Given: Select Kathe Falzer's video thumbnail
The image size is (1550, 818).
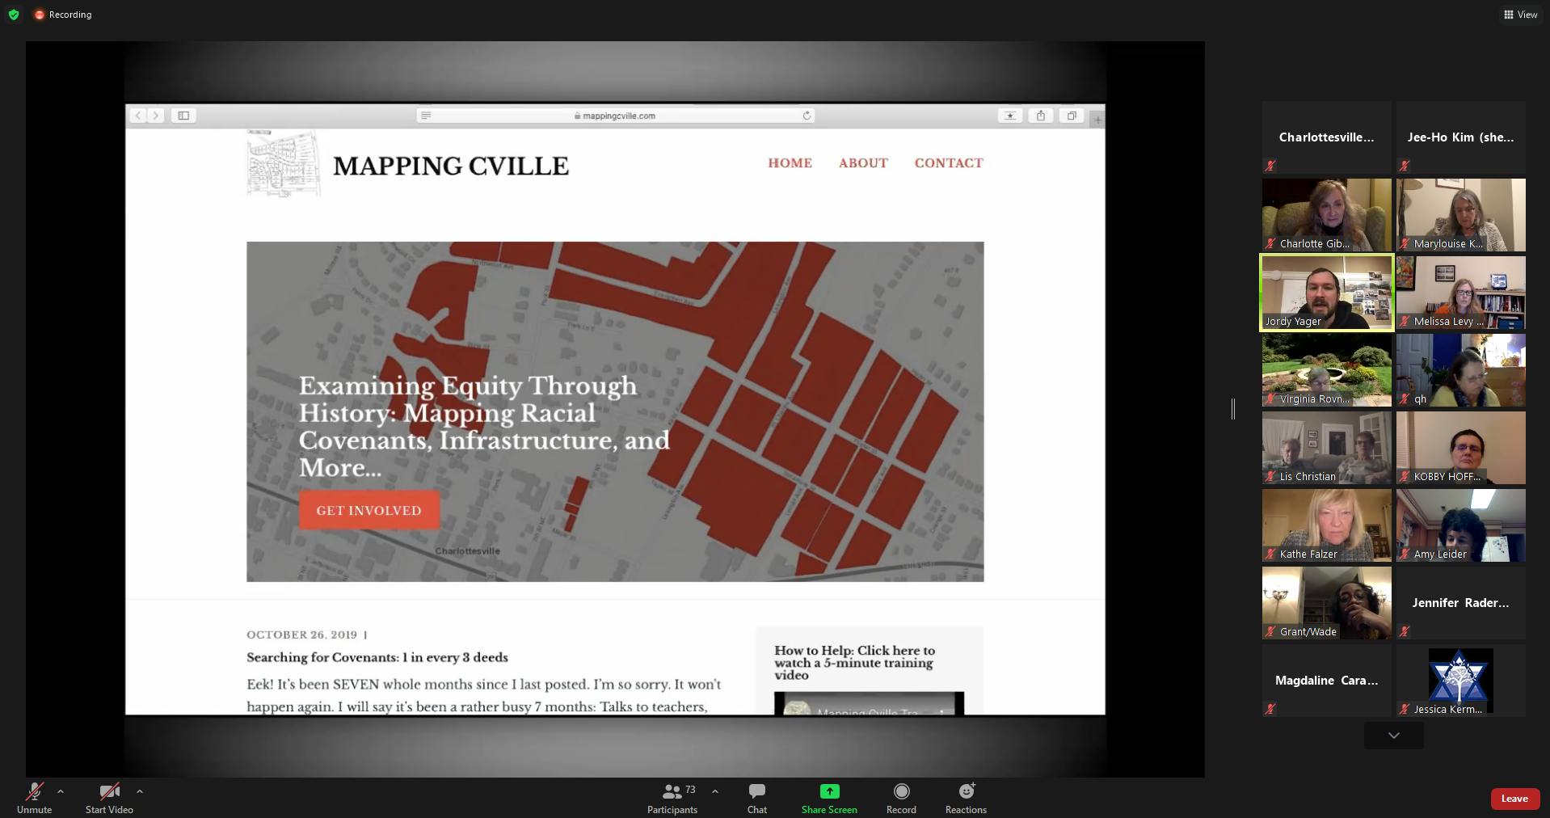Looking at the screenshot, I should pyautogui.click(x=1326, y=525).
